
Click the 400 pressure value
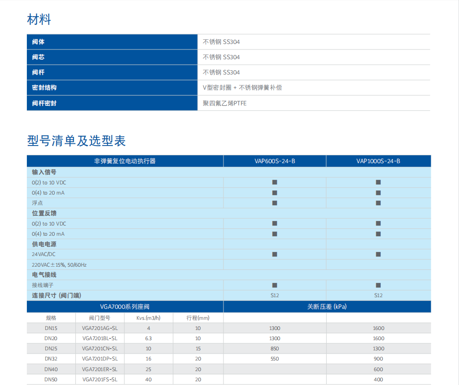click(378, 380)
